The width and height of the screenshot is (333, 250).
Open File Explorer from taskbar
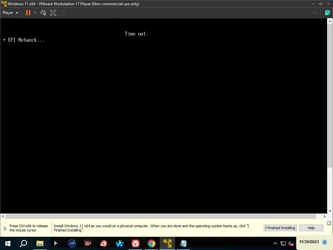(40, 243)
